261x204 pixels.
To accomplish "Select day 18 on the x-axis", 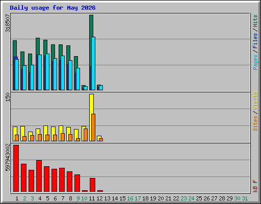I will [145, 198].
